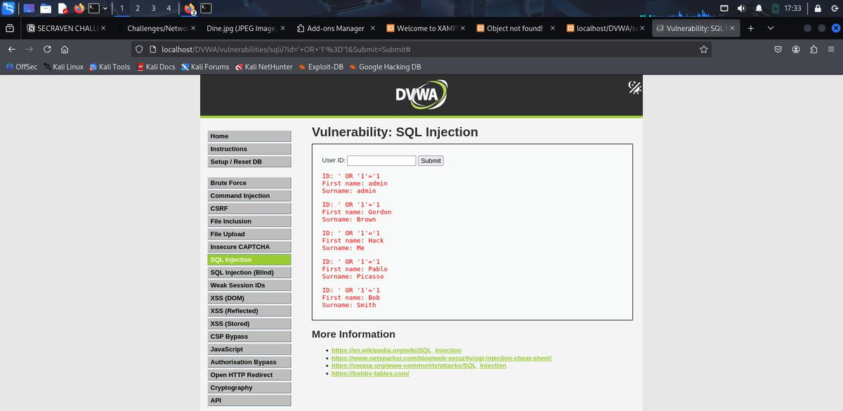
Task: Switch to Add-ons Manager tab
Action: [x=336, y=28]
